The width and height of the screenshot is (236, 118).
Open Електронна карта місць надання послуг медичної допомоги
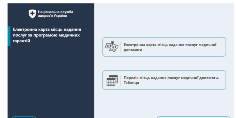click(164, 47)
